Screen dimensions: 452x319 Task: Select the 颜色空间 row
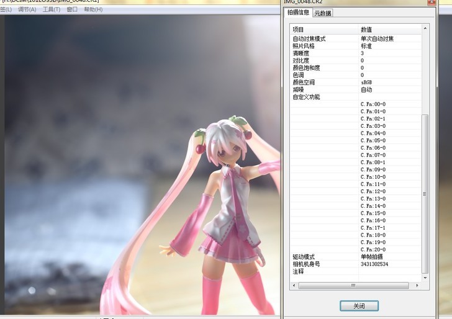coord(356,83)
